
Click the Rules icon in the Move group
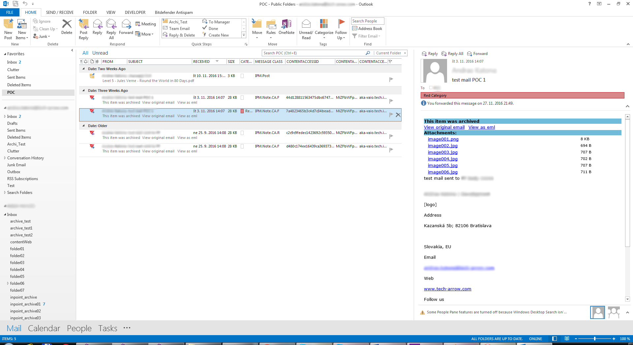[x=271, y=24]
